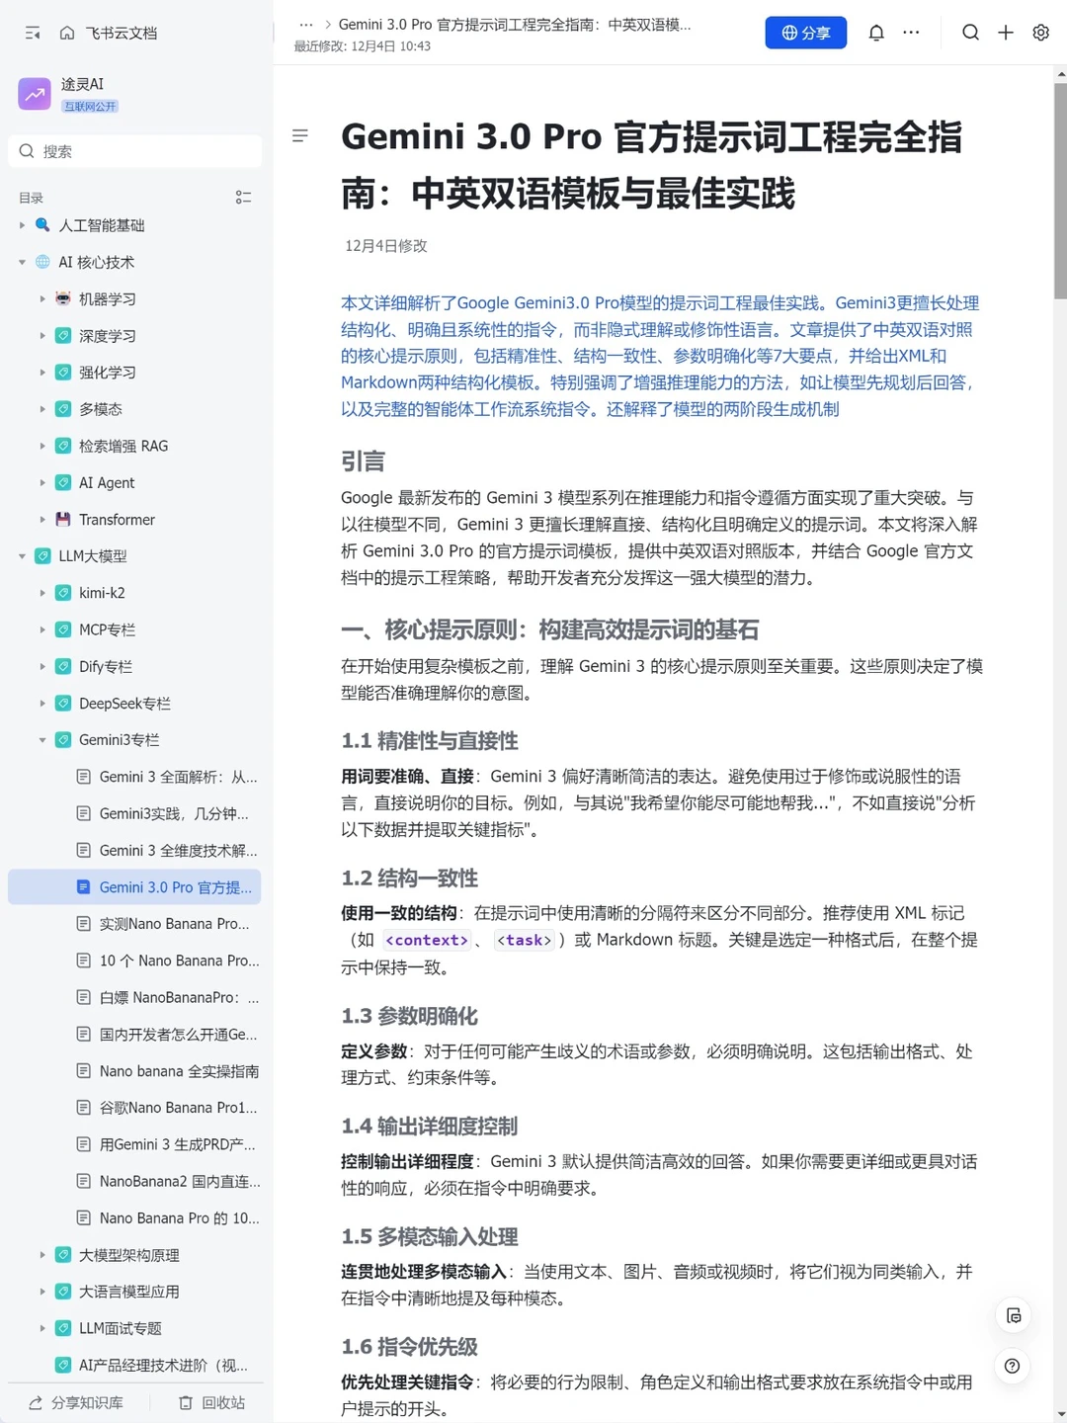Expand the LLM面试专题 node
Screen dimensions: 1067x1423
(x=42, y=1328)
